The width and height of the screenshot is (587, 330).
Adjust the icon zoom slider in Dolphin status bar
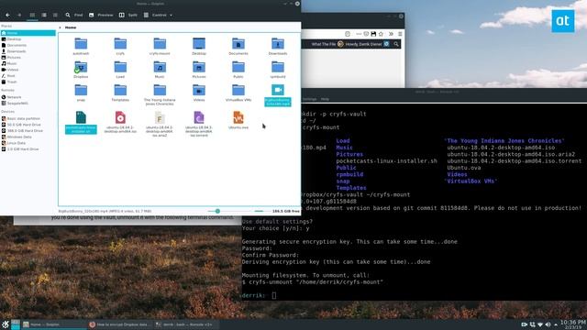[217, 211]
